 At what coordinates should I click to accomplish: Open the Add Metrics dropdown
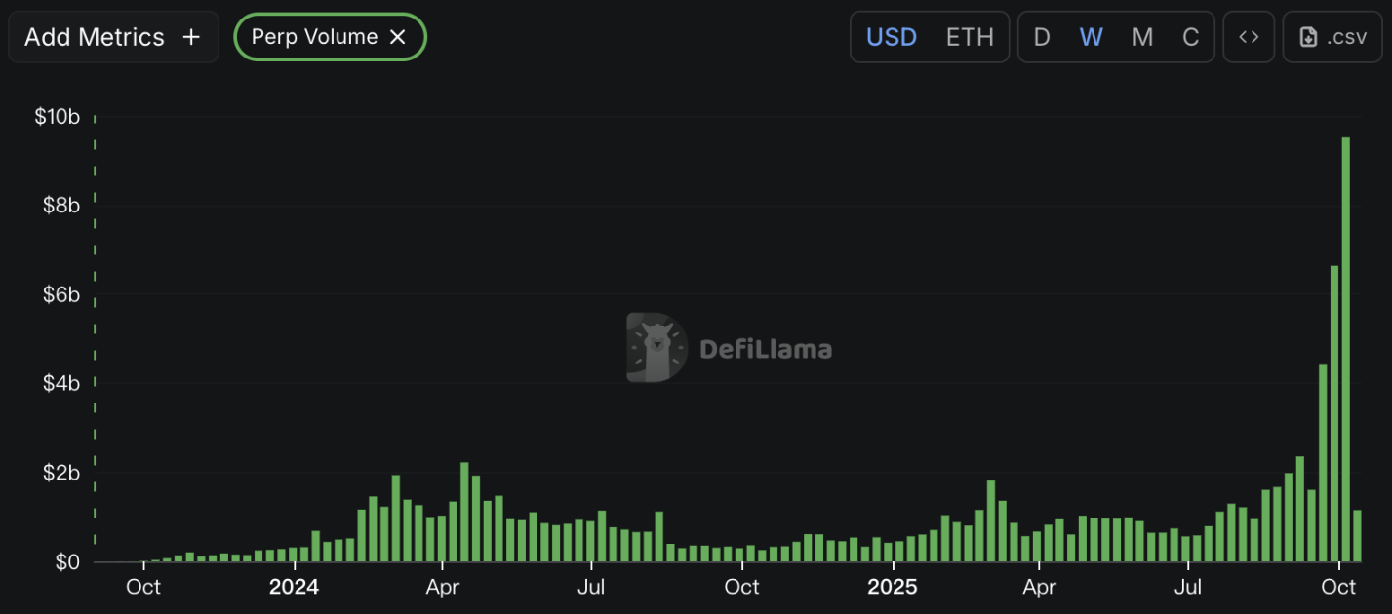tap(112, 37)
